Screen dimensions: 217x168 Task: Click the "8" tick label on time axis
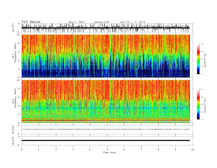click(x=158, y=150)
